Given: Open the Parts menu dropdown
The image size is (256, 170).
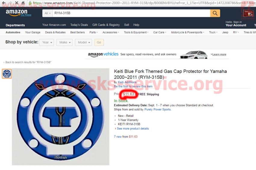Looking at the screenshot, I should coord(93,32).
